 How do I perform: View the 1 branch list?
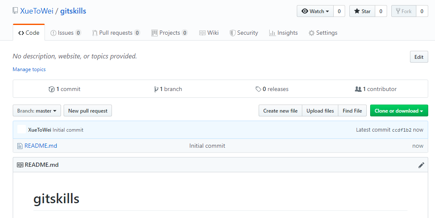click(x=168, y=89)
